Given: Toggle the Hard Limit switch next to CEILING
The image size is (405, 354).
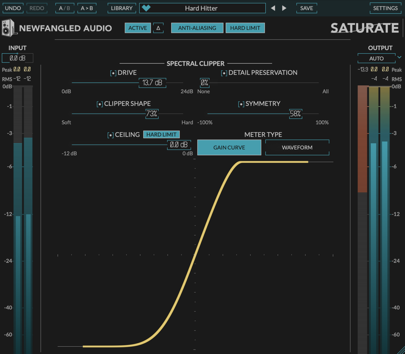Looking at the screenshot, I should 161,134.
